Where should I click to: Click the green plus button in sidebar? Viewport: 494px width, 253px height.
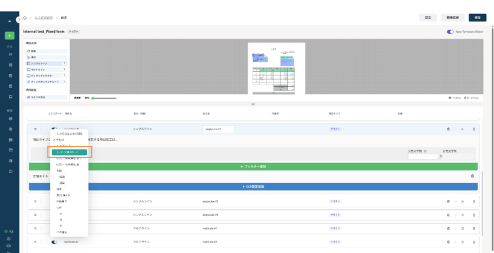[9, 36]
